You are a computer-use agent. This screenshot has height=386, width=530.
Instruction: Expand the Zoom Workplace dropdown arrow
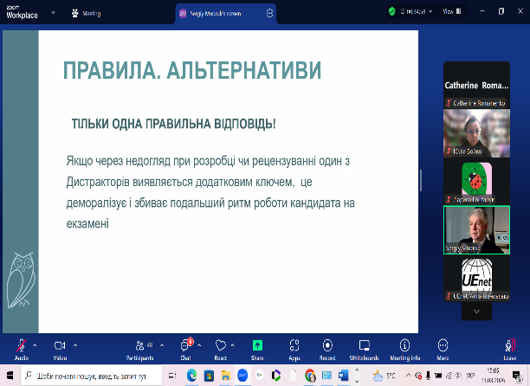click(x=54, y=13)
